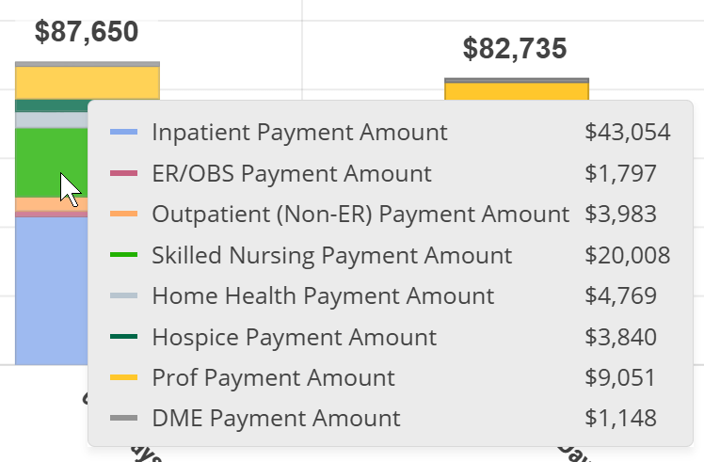The image size is (704, 462).
Task: Select the orange Outpatient swatch in tooltip
Action: pos(123,215)
